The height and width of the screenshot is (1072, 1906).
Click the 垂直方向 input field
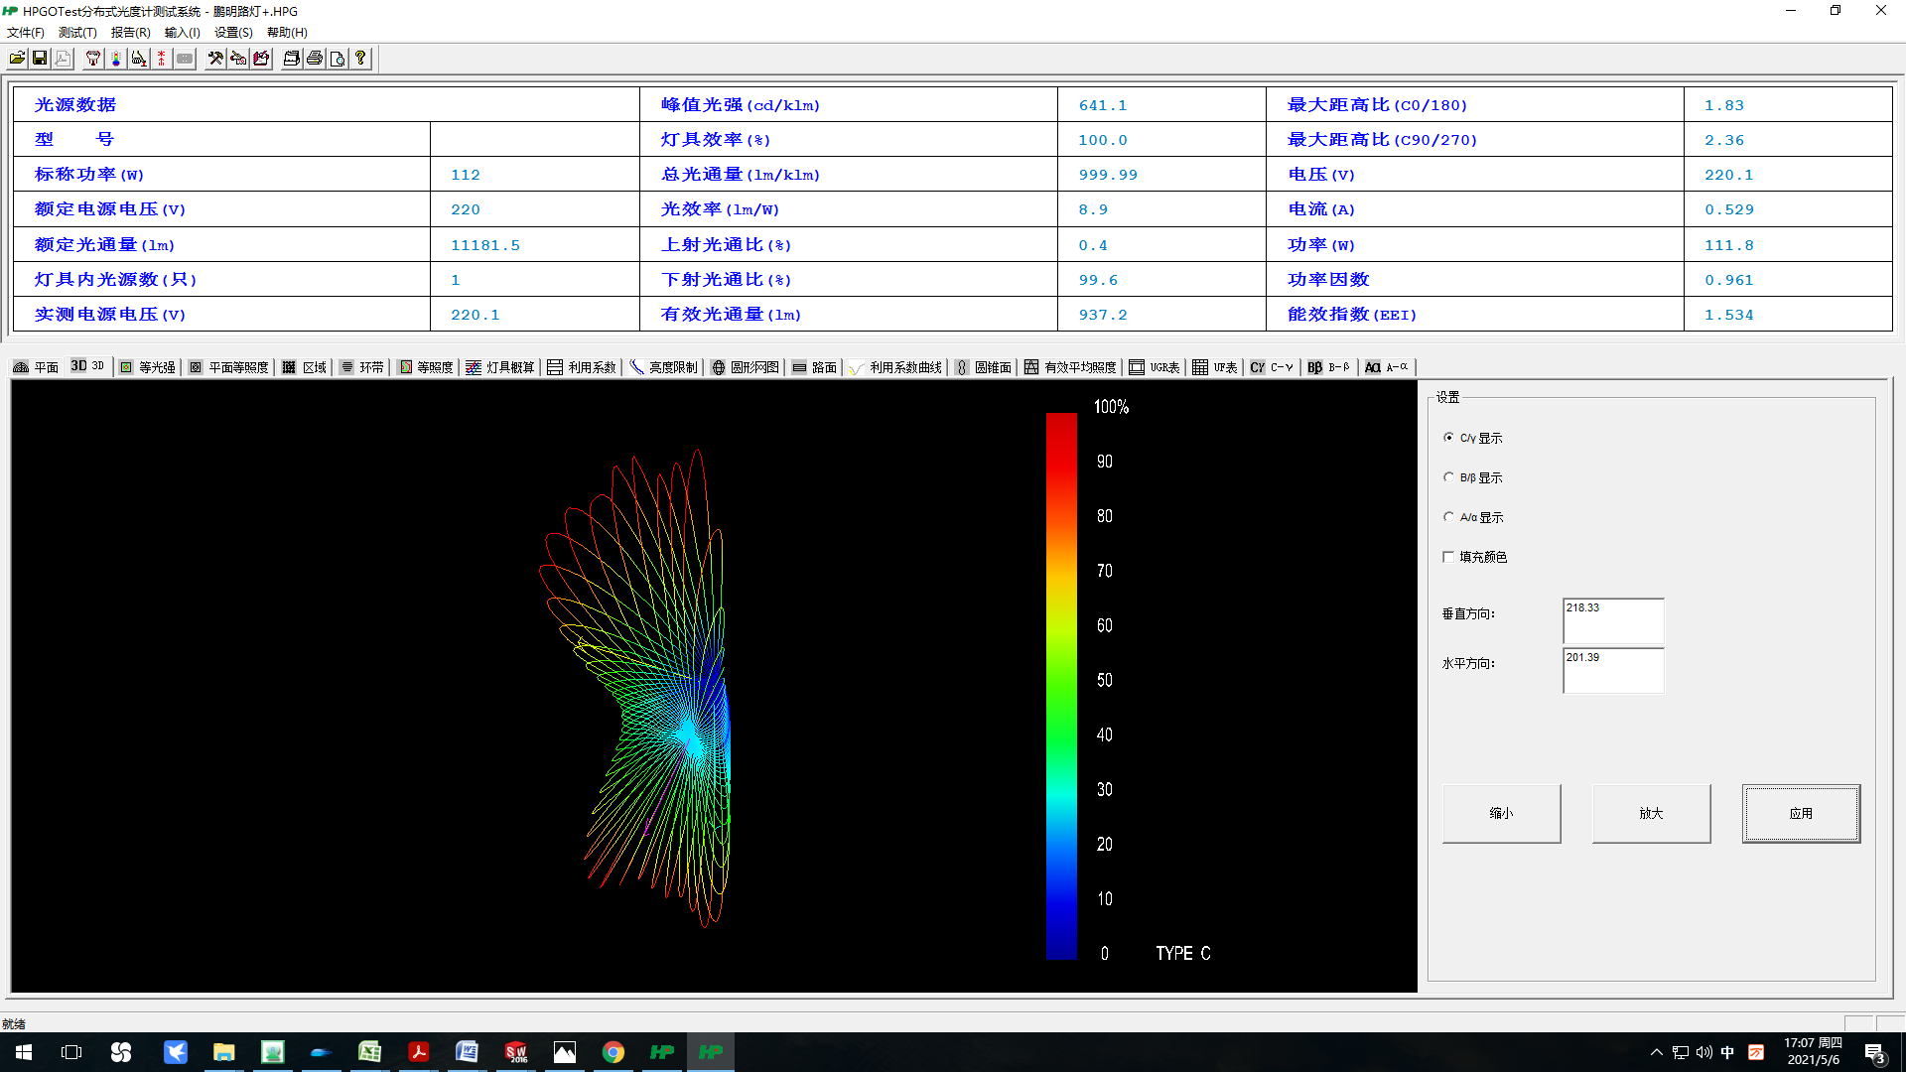click(1612, 620)
